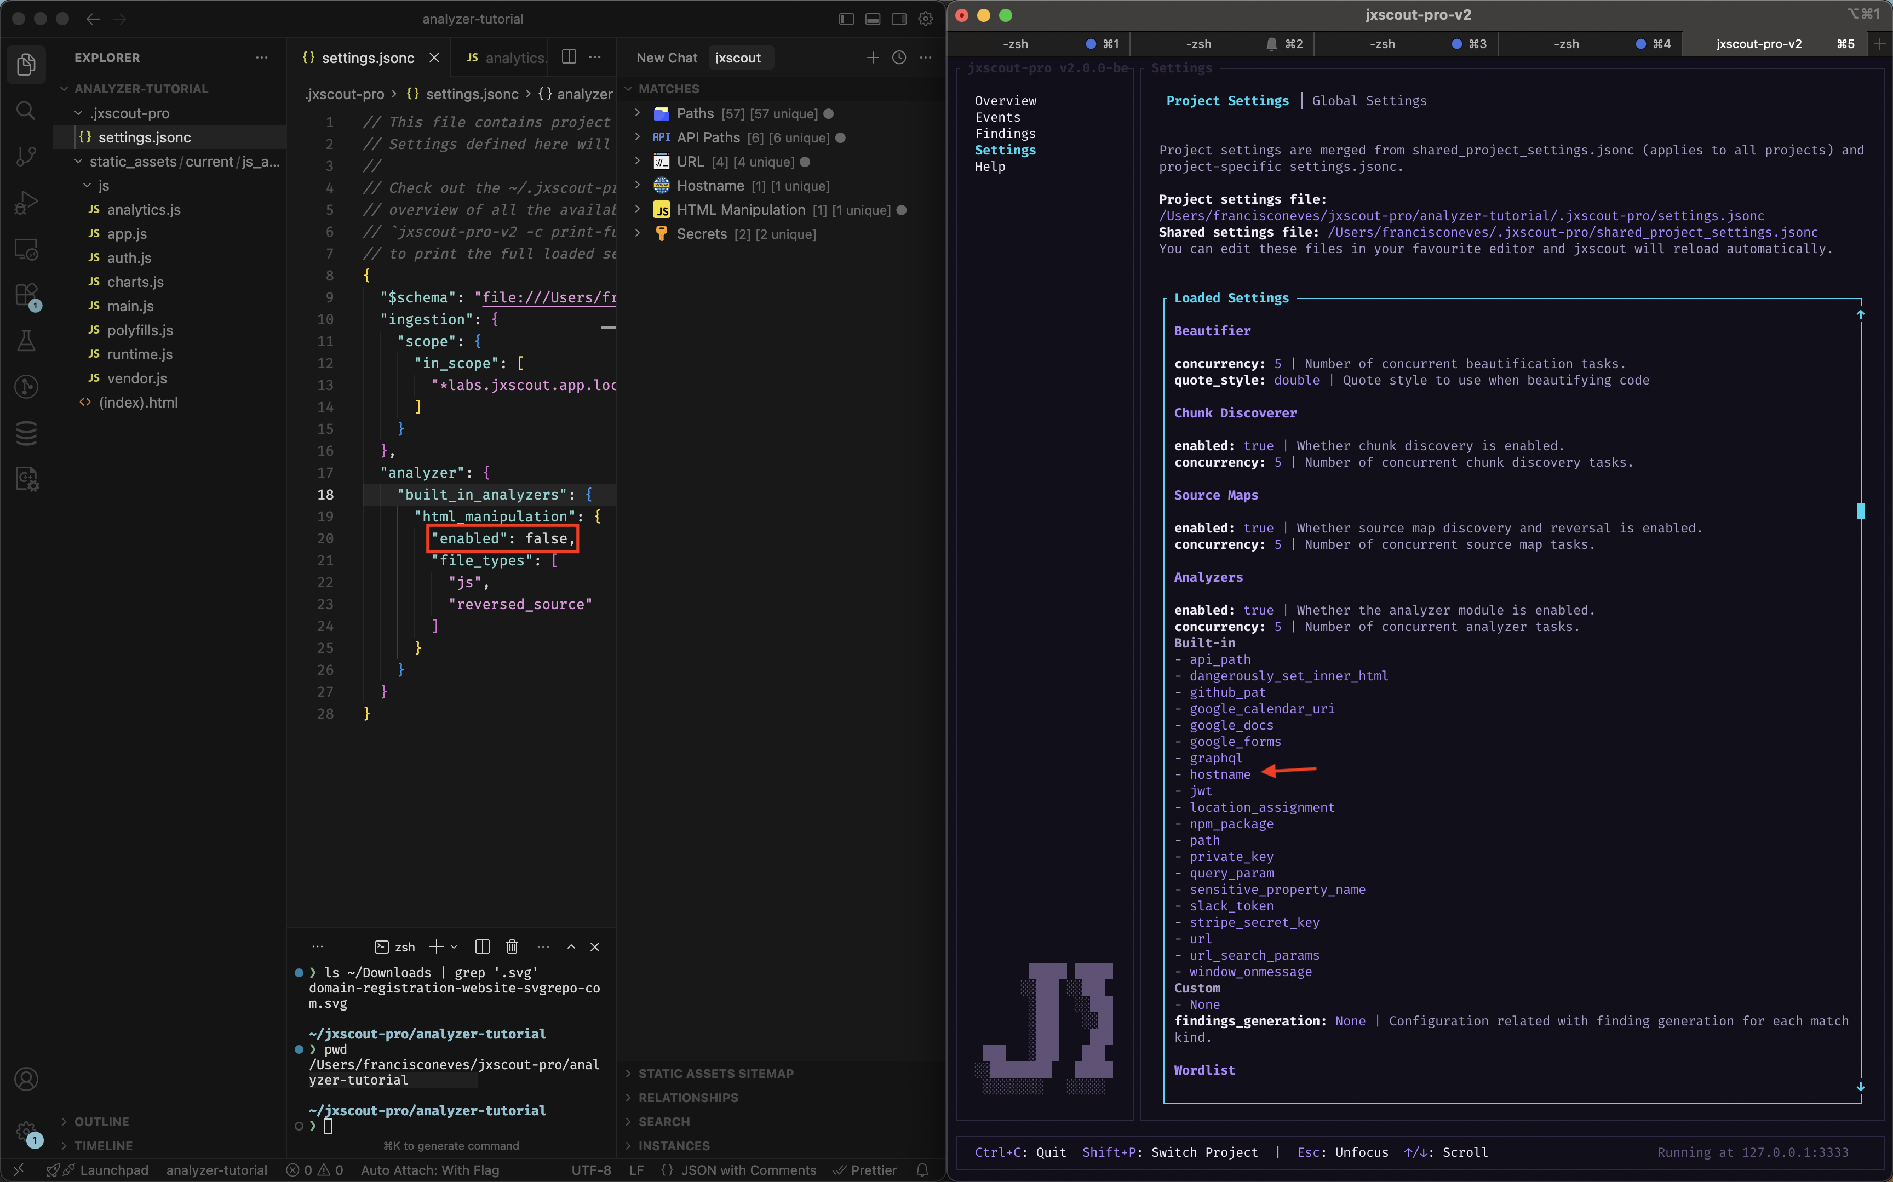Click the remote window icon in status bar
The width and height of the screenshot is (1893, 1182).
click(x=19, y=1170)
